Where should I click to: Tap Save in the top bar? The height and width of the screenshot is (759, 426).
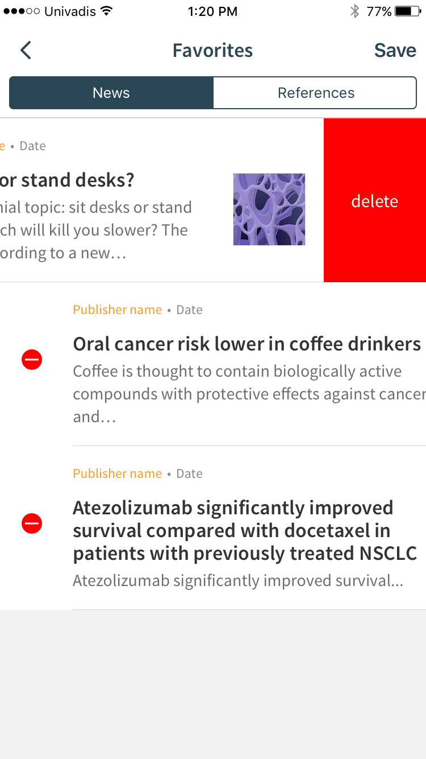coord(395,50)
